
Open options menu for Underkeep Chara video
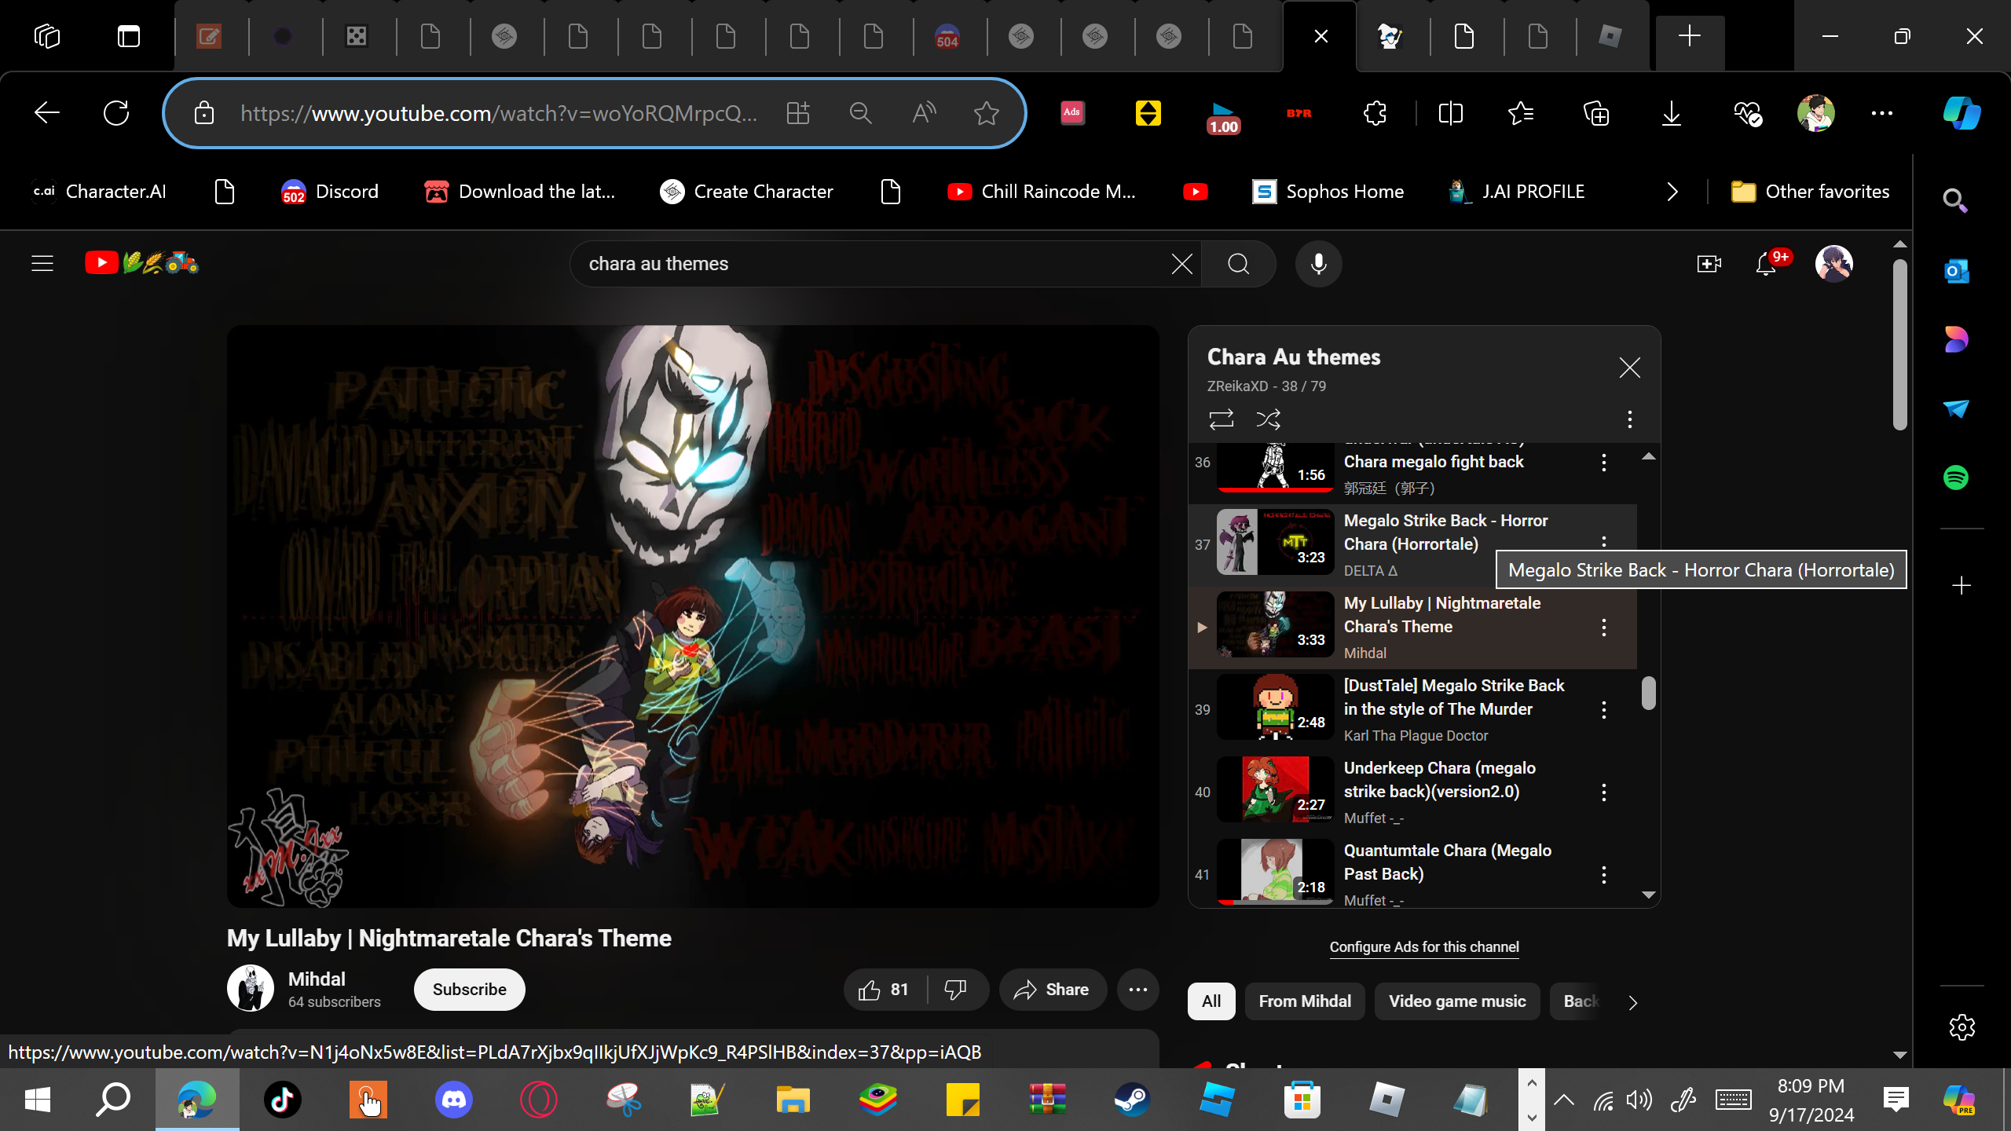[x=1603, y=792]
